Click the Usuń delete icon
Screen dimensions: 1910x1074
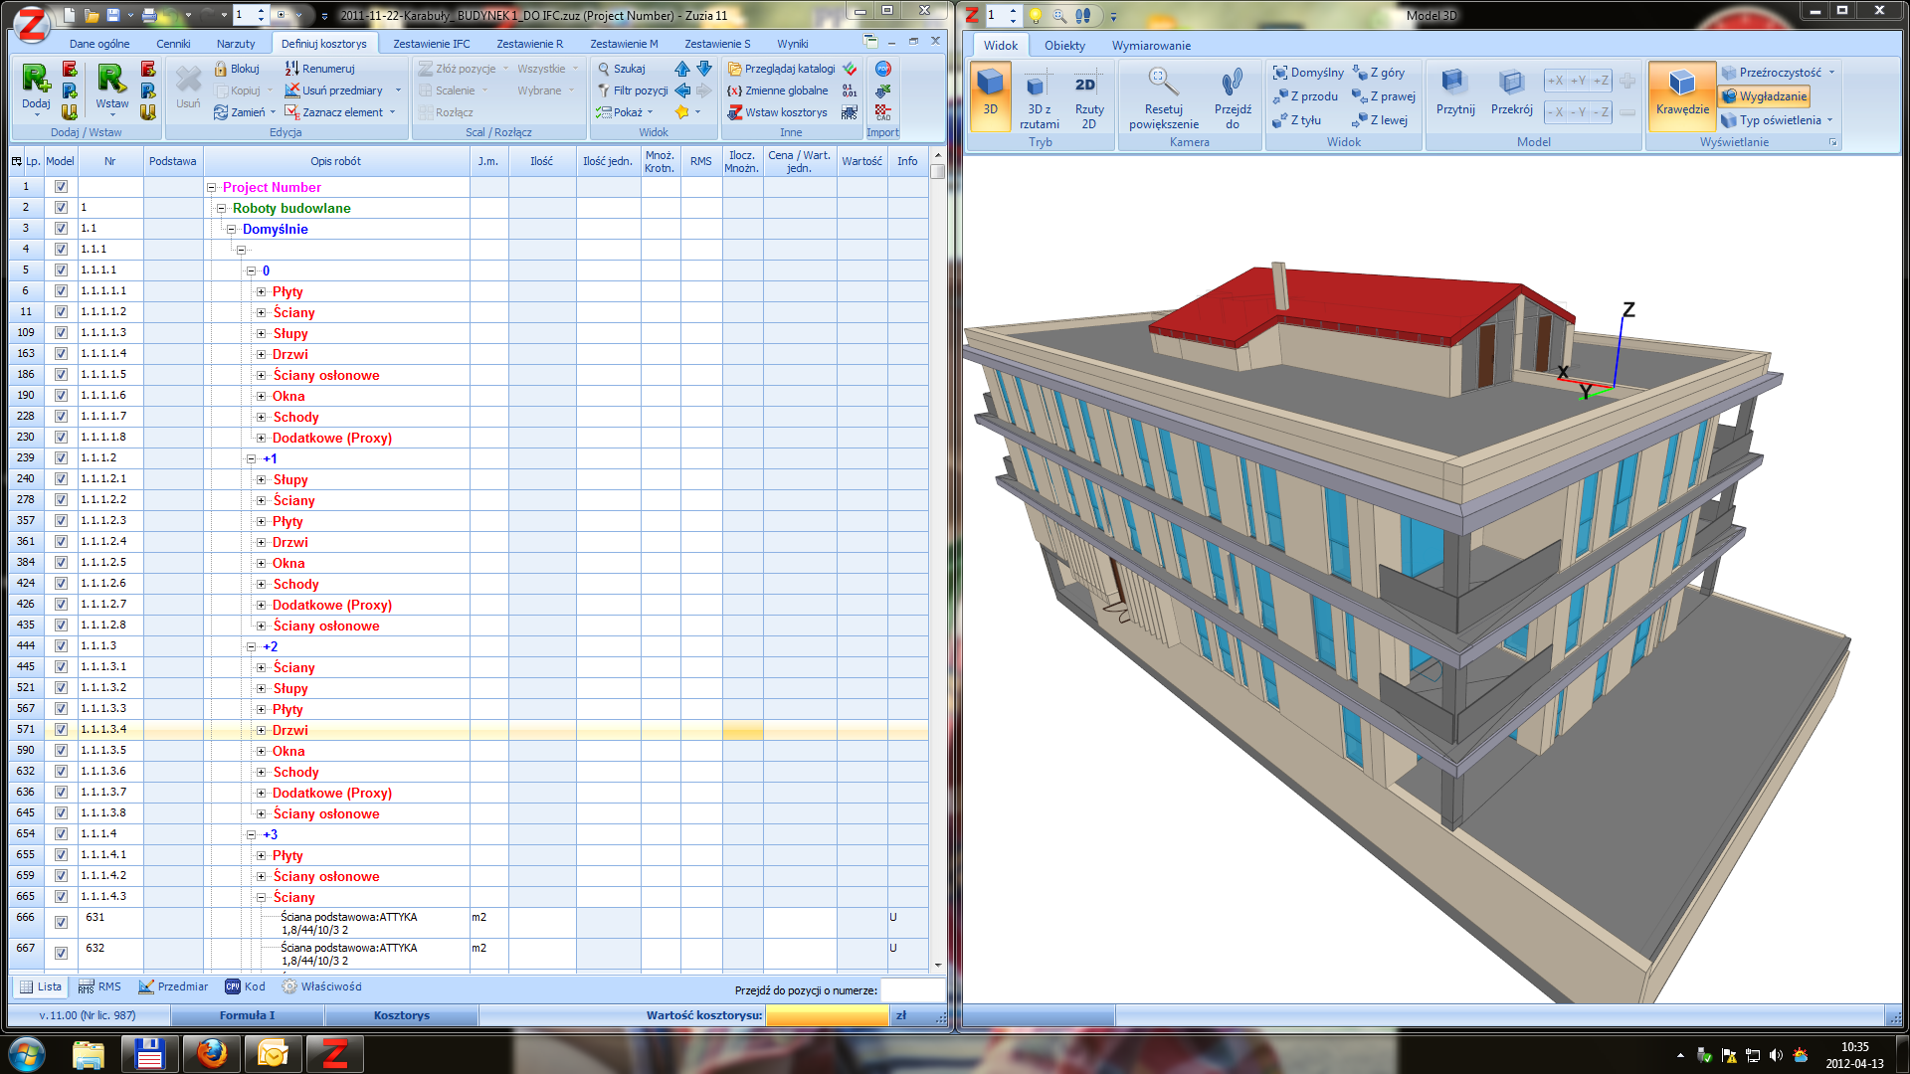[x=188, y=86]
